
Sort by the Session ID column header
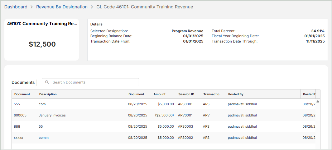186,94
